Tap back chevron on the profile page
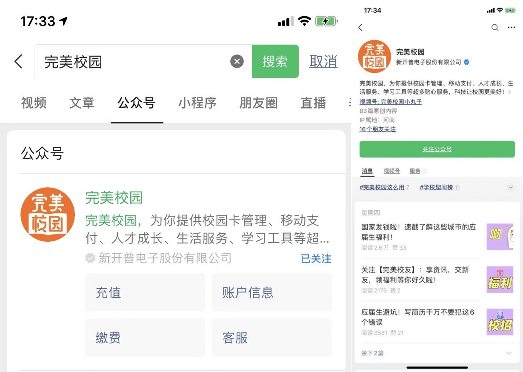The image size is (523, 372). [x=360, y=28]
